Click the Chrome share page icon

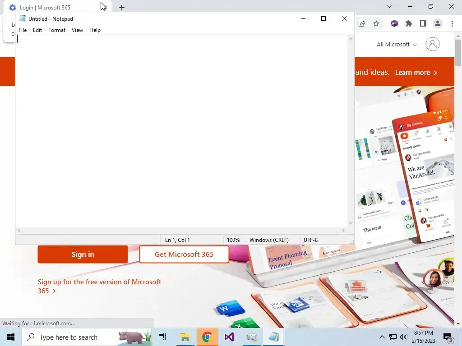coord(362,23)
